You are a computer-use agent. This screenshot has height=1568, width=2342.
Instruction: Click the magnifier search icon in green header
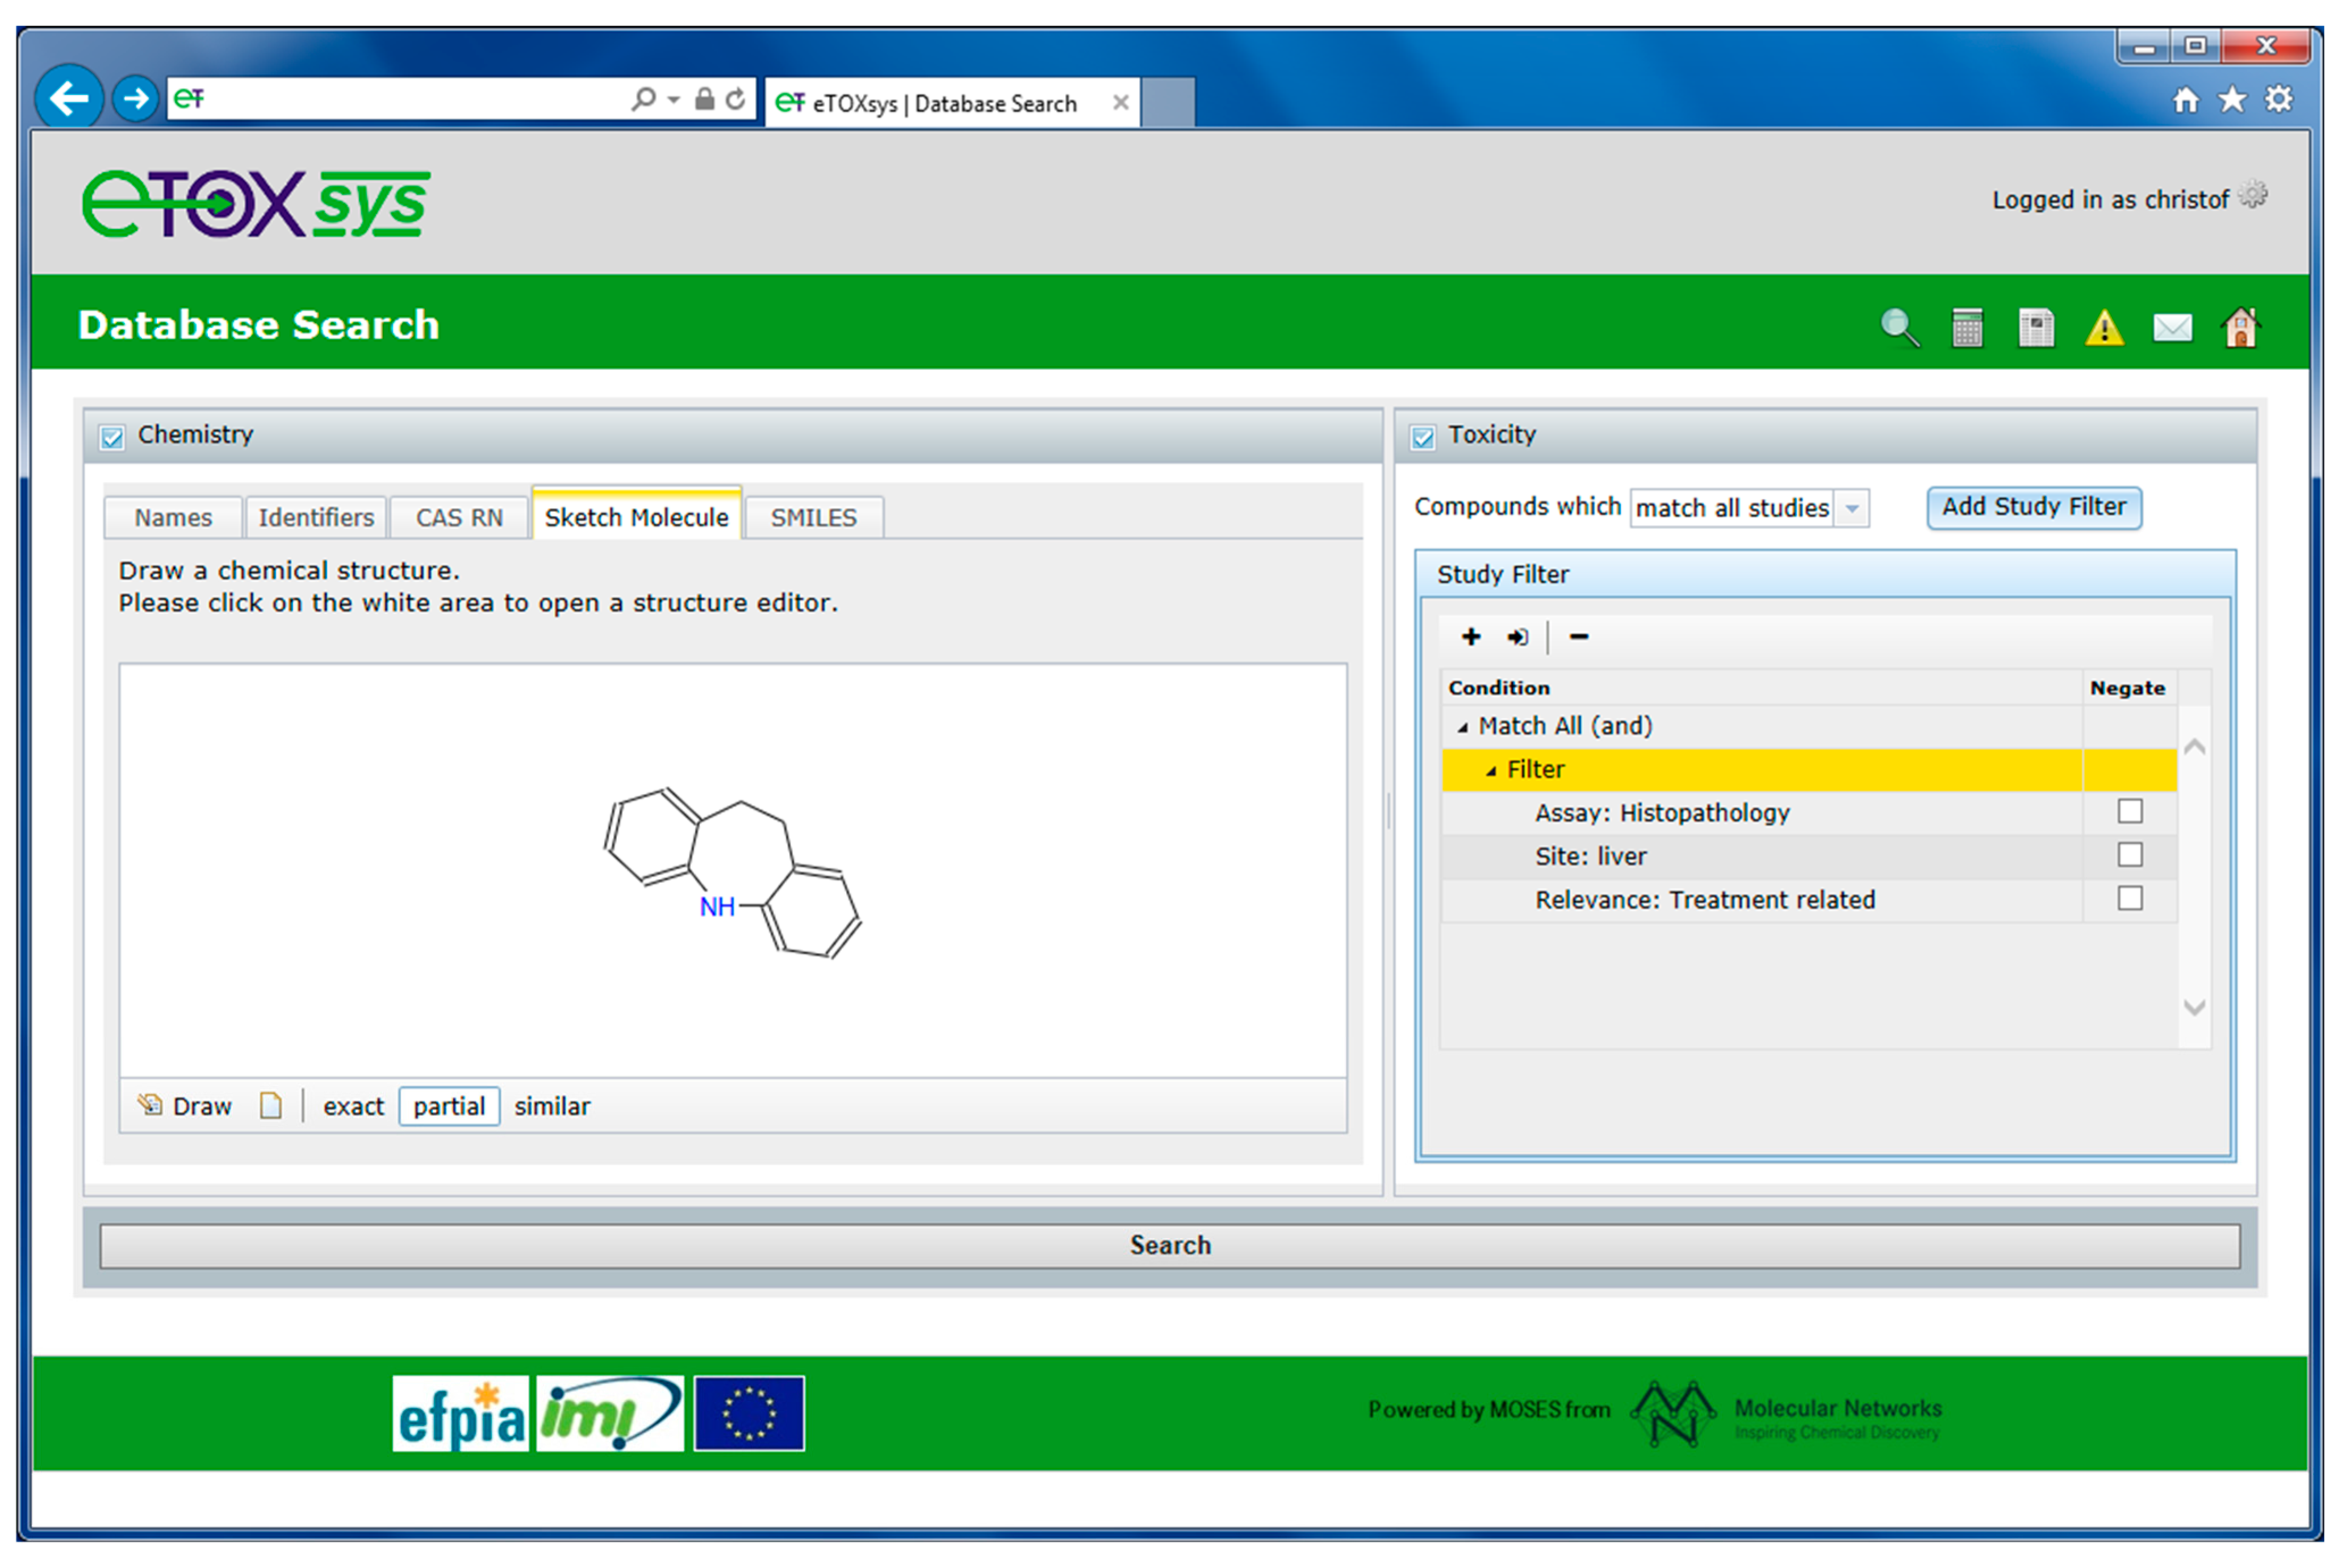(1899, 327)
